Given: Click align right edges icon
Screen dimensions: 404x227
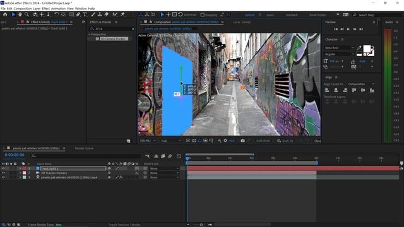Looking at the screenshot, I should (345, 90).
